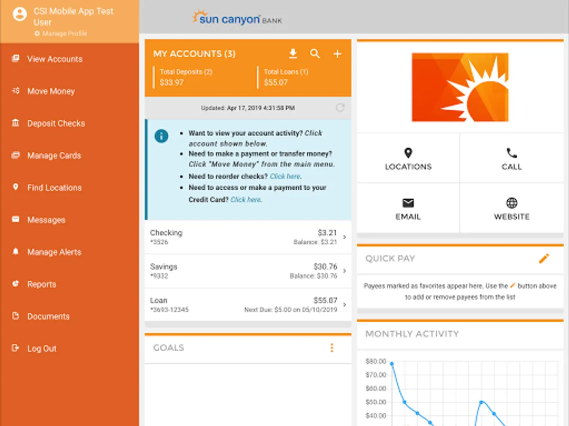The image size is (569, 426).
Task: Open Website with the globe button
Action: point(512,209)
